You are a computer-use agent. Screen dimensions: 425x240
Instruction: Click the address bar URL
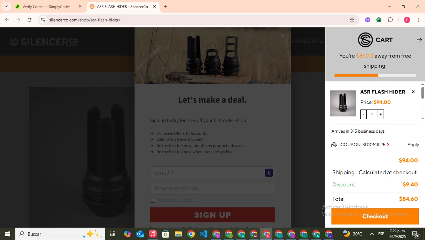click(x=85, y=20)
